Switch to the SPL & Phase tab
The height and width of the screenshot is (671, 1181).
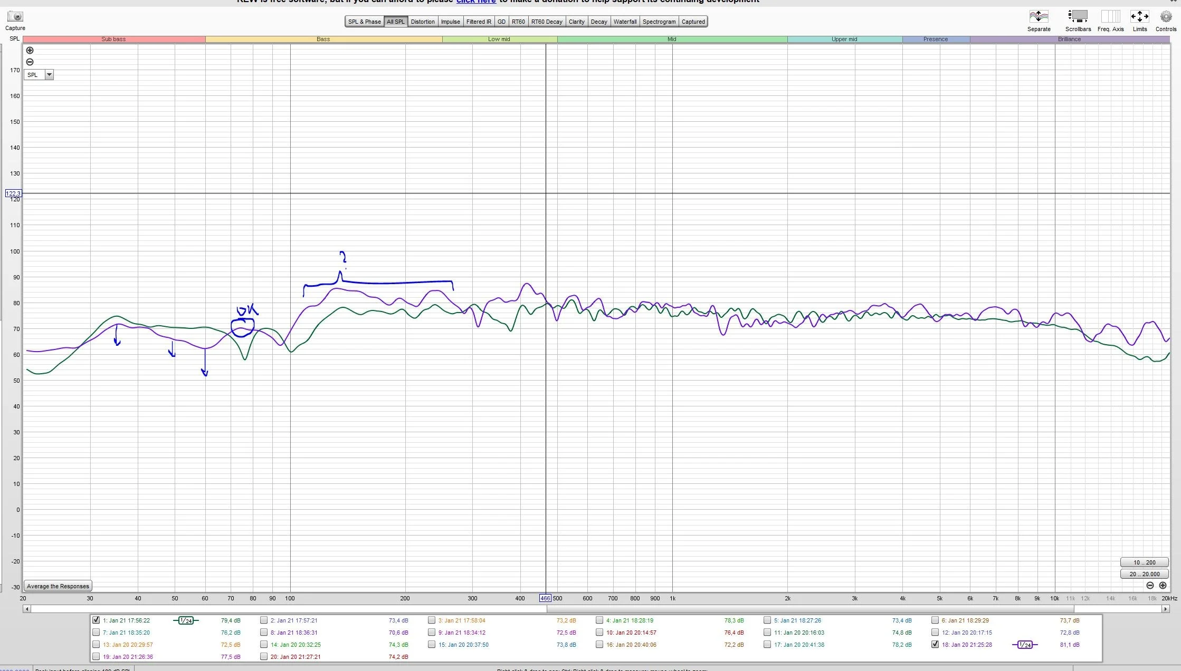tap(364, 22)
